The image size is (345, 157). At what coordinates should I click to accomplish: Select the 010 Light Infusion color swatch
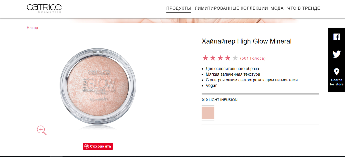point(208,113)
